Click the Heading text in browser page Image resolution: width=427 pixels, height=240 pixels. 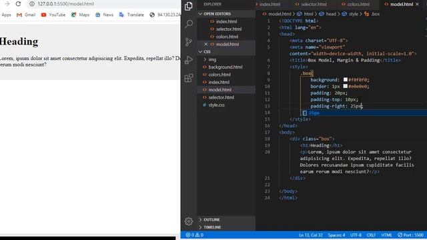(19, 41)
